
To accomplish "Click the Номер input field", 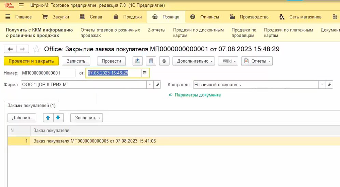I will [x=48, y=73].
